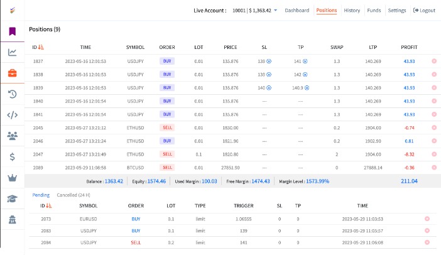The width and height of the screenshot is (441, 255).
Task: Click the BUY badge on position 1837
Action: coord(167,61)
